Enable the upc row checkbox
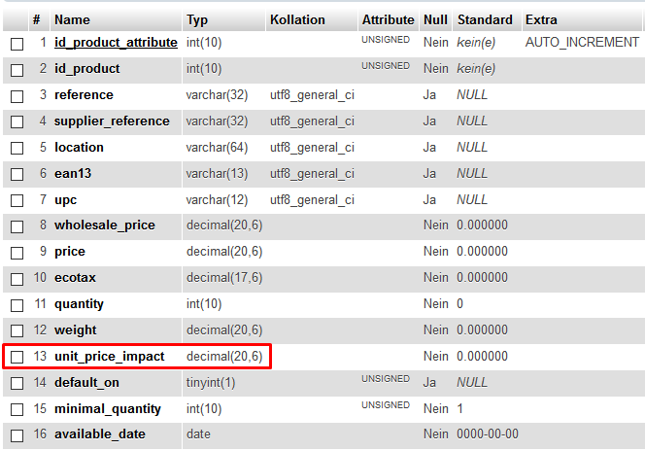 pos(17,201)
